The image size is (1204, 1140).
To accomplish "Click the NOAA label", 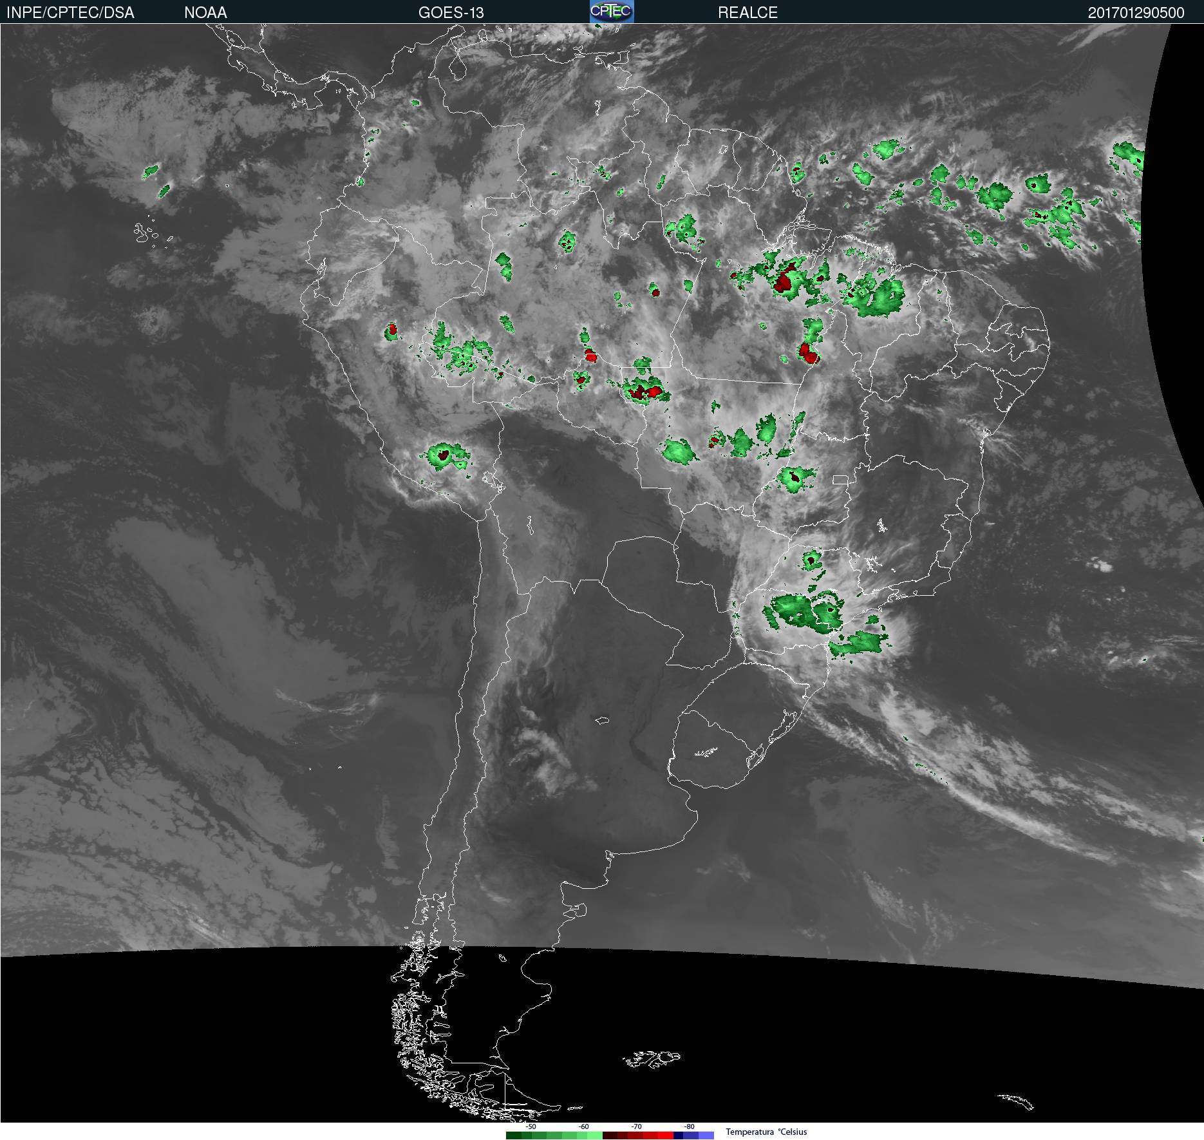I will [x=205, y=12].
